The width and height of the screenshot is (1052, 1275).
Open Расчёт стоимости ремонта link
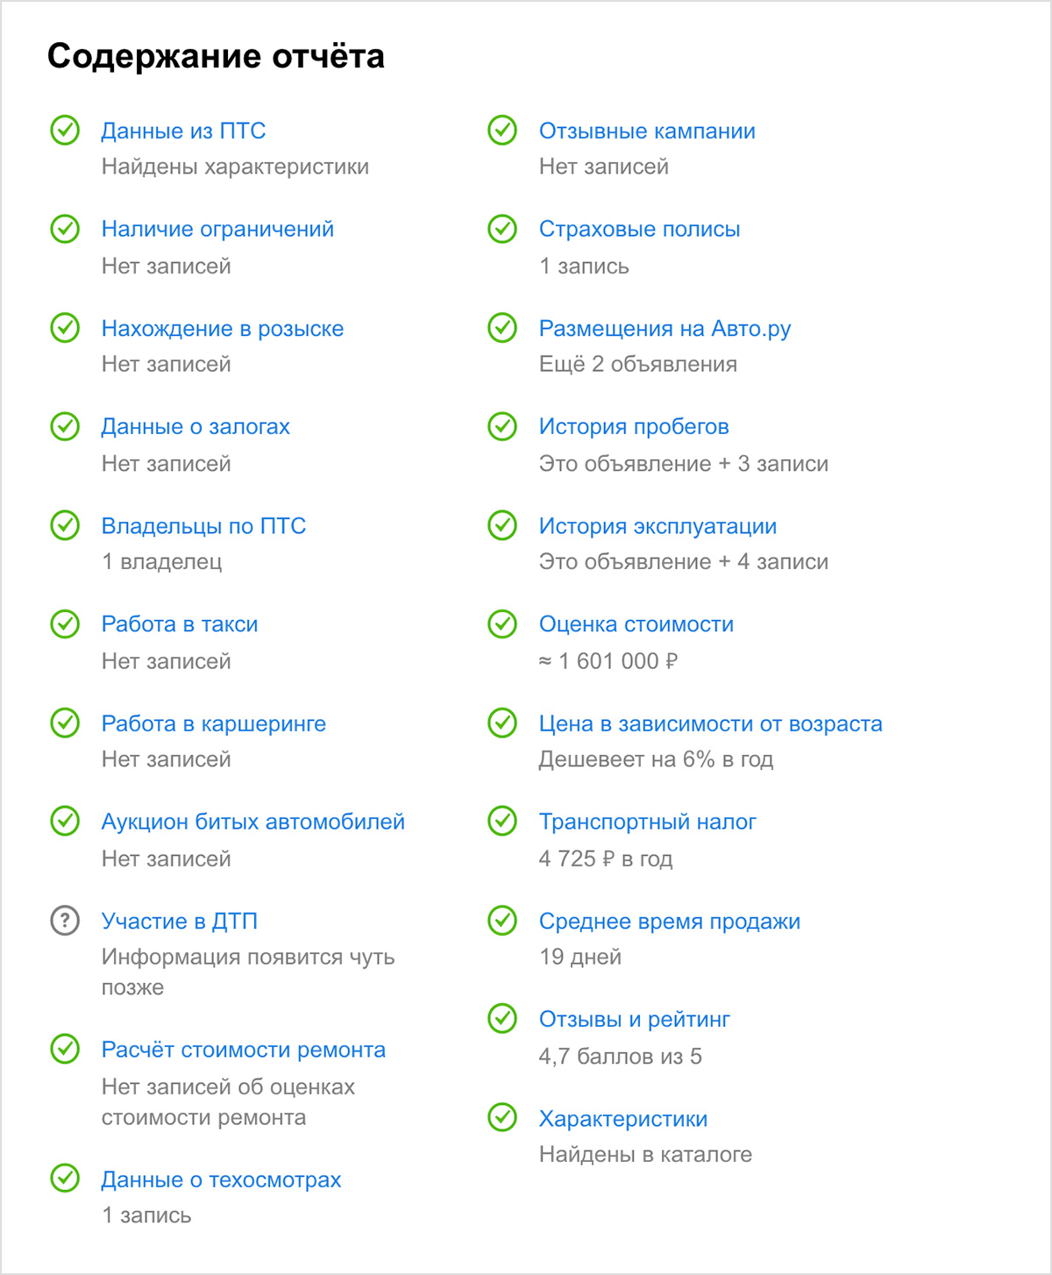coord(244,1050)
